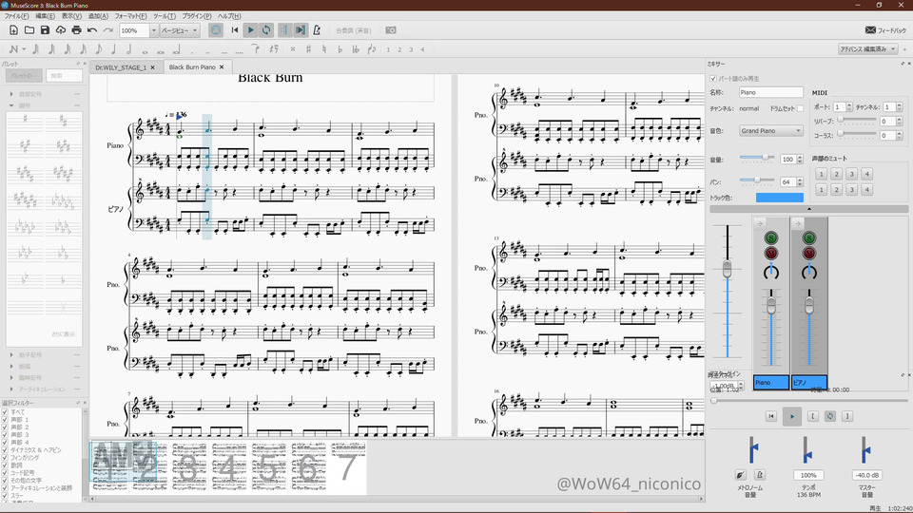This screenshot has width=913, height=513.
Task: Select quarter note duration
Action: coord(113,49)
